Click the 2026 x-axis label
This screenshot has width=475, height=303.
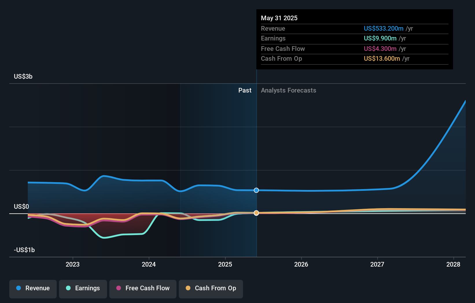(301, 264)
